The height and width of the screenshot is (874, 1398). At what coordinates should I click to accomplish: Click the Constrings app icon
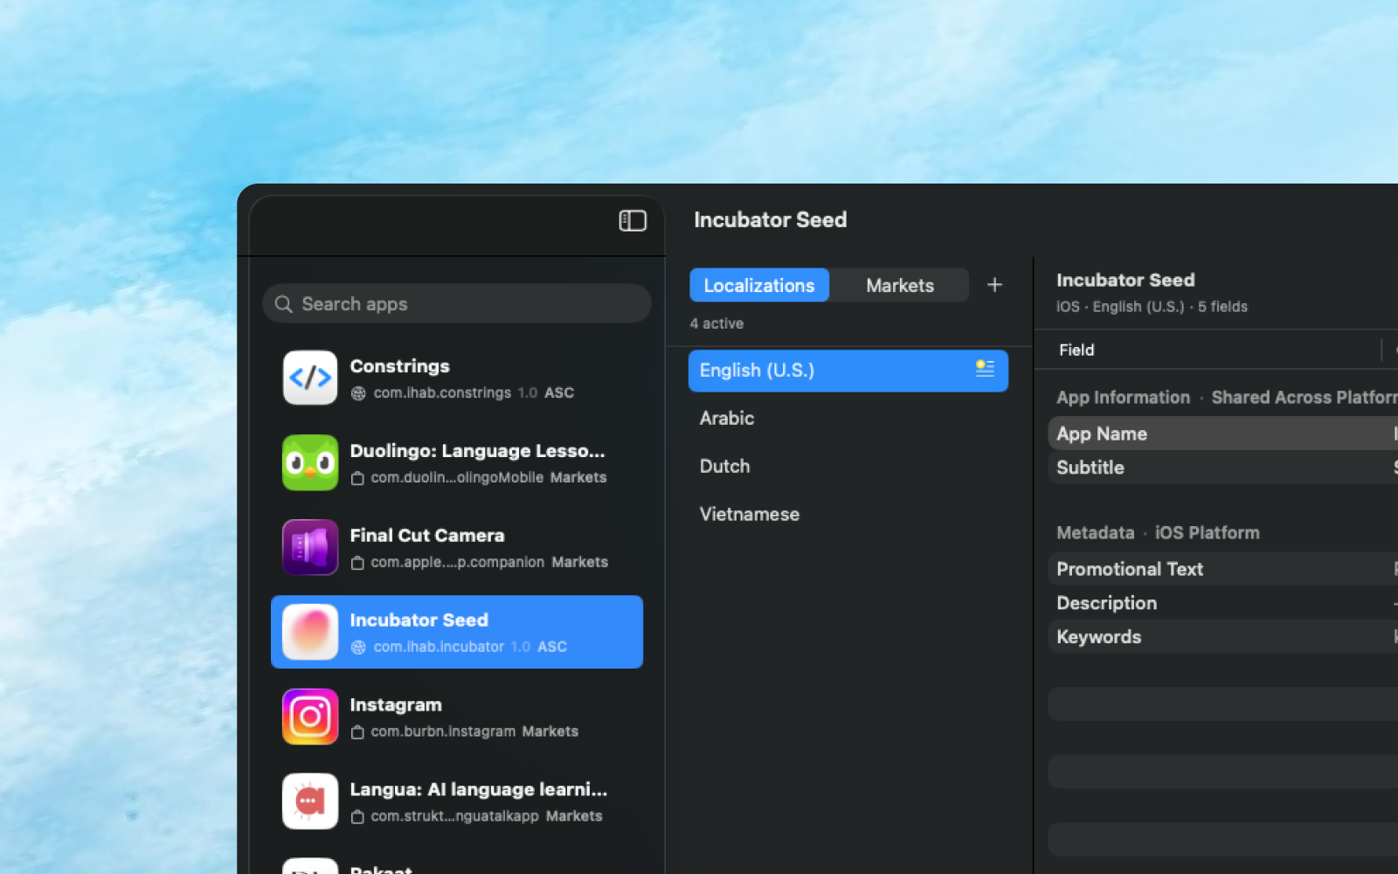click(x=310, y=378)
